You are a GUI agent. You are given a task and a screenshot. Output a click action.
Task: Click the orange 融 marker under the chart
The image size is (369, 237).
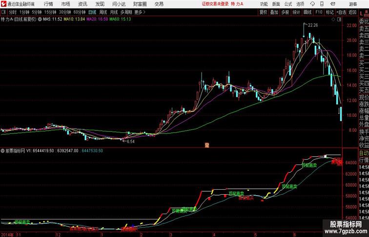coord(207,145)
